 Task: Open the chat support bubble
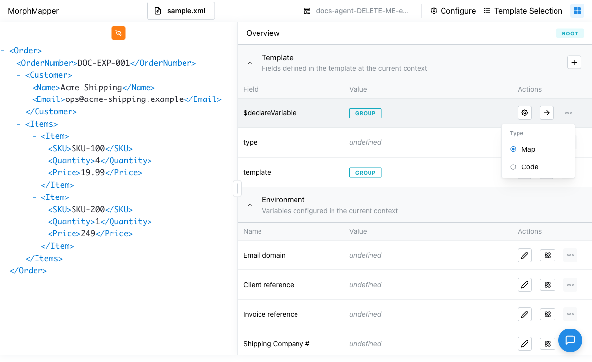coord(570,340)
